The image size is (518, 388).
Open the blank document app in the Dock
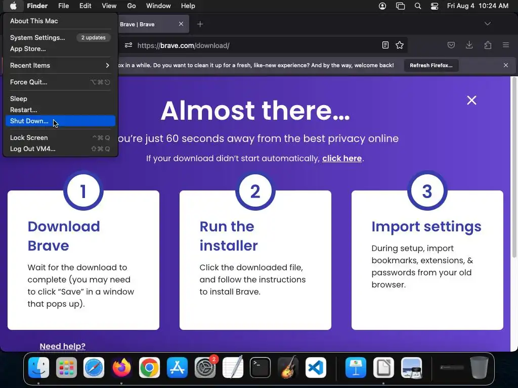[x=383, y=367]
